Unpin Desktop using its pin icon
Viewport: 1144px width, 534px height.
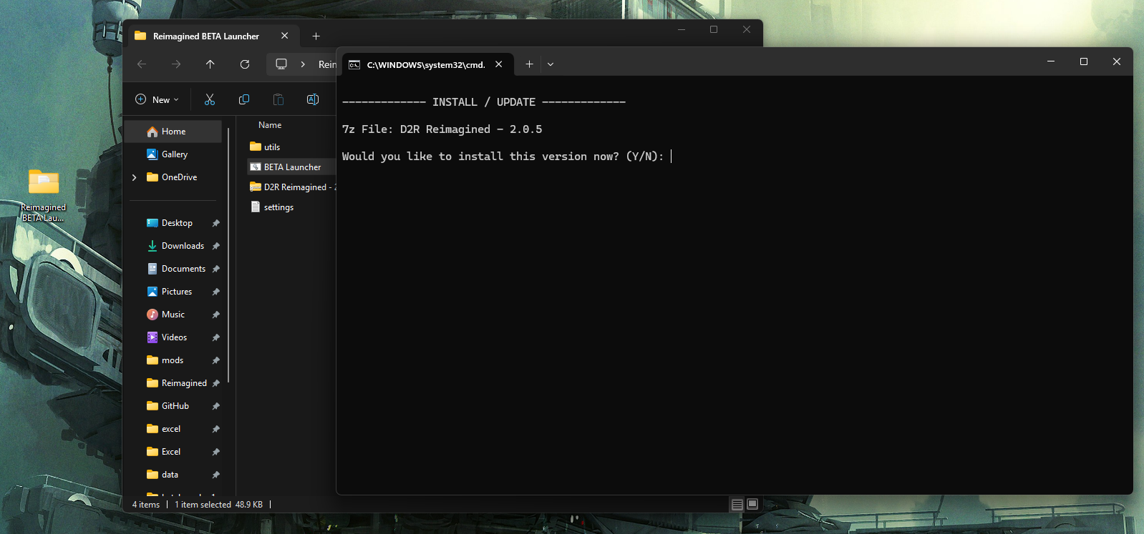tap(215, 223)
